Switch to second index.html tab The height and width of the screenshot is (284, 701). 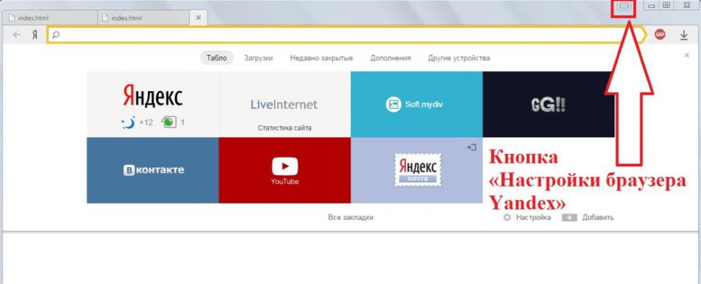[x=143, y=18]
